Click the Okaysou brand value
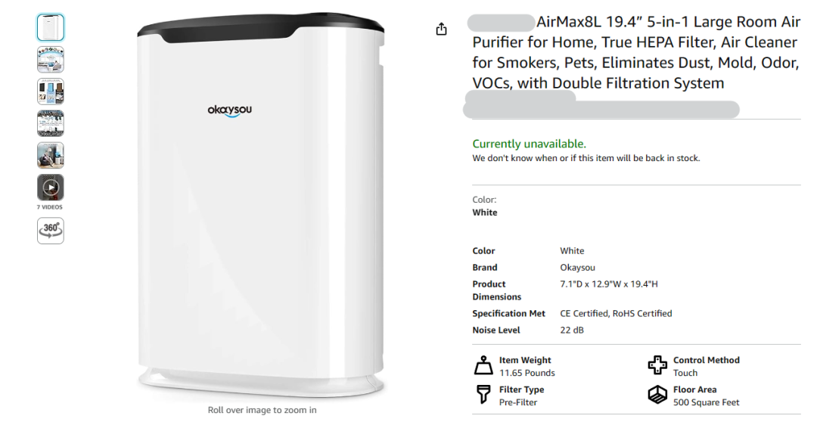The width and height of the screenshot is (817, 422). 577,267
